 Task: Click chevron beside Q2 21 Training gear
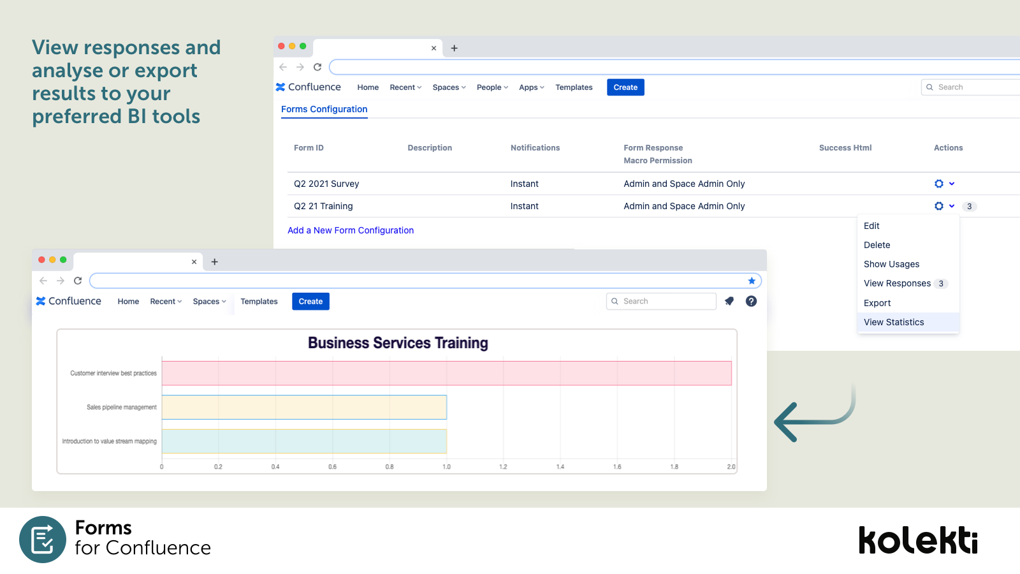(x=952, y=206)
